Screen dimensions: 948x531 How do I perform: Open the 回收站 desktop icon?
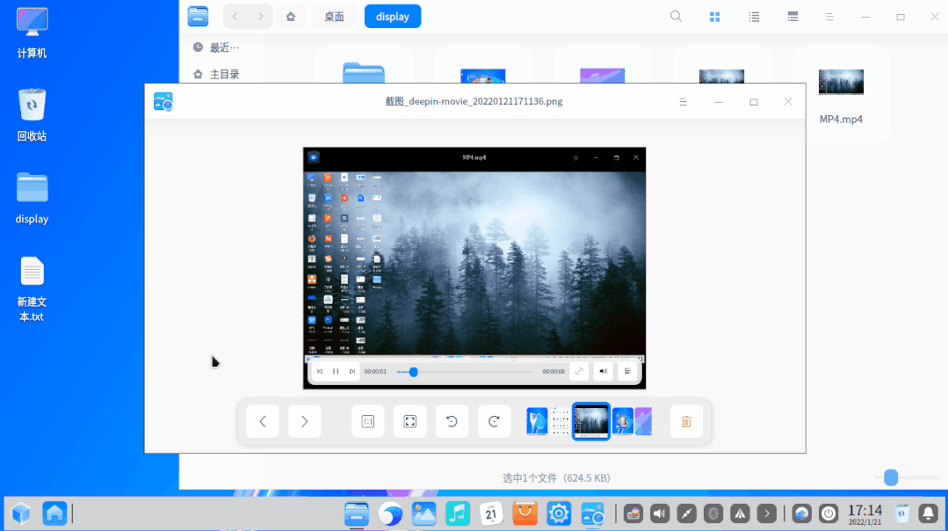click(x=32, y=115)
